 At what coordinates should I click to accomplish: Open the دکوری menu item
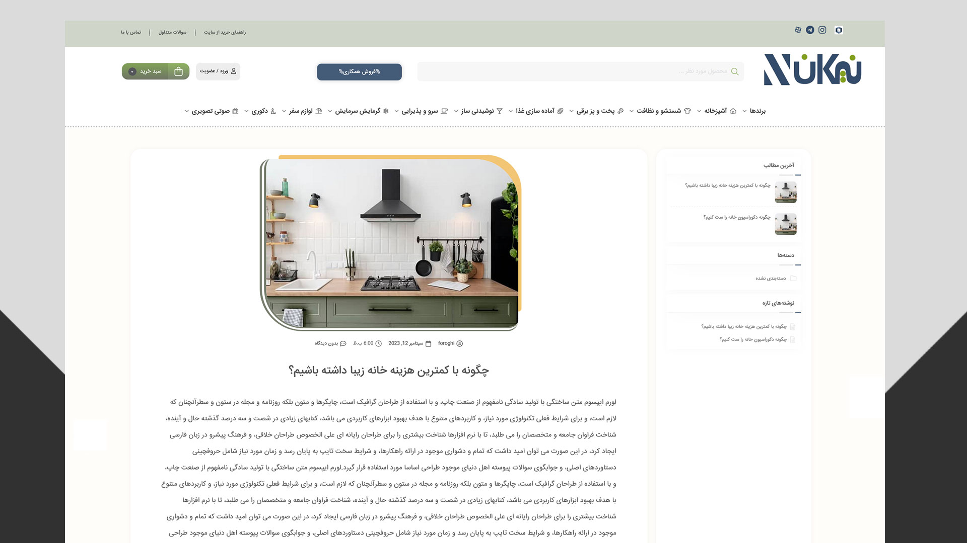coord(259,111)
